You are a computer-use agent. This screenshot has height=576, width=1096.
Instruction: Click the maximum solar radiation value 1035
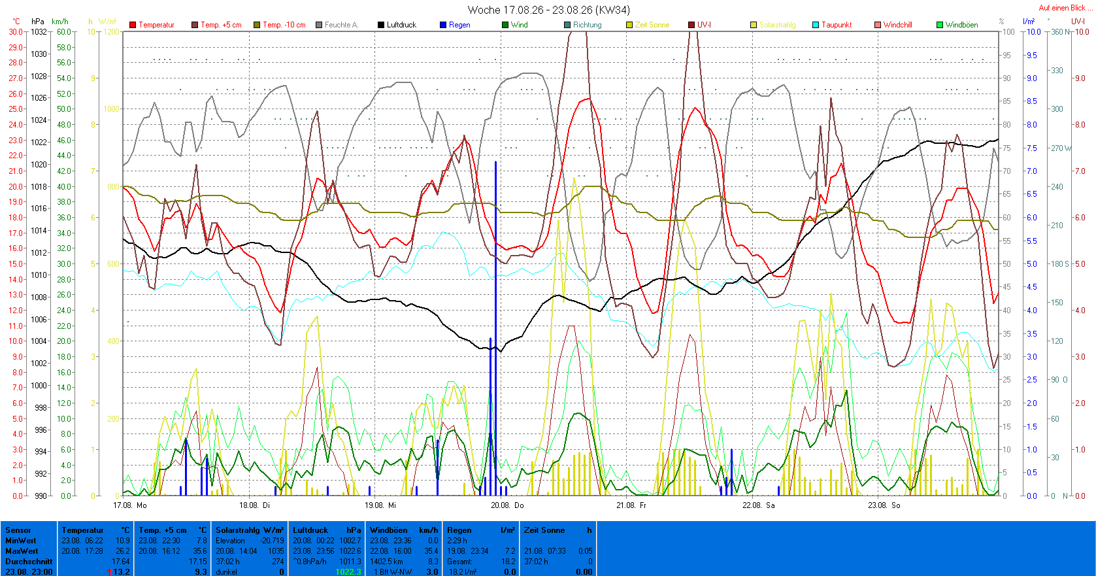[x=276, y=551]
